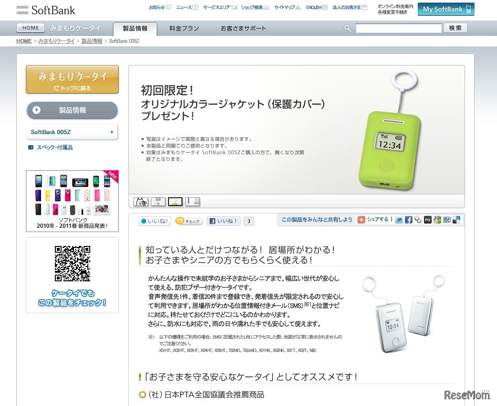Share via Facebook icon
The width and height of the screenshot is (497, 406).
[x=409, y=220]
